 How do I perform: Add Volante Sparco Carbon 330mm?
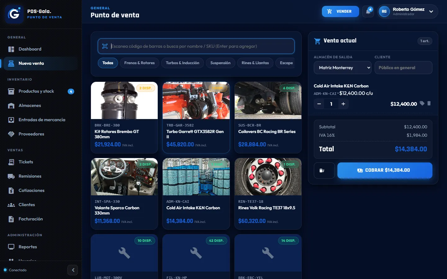[124, 194]
